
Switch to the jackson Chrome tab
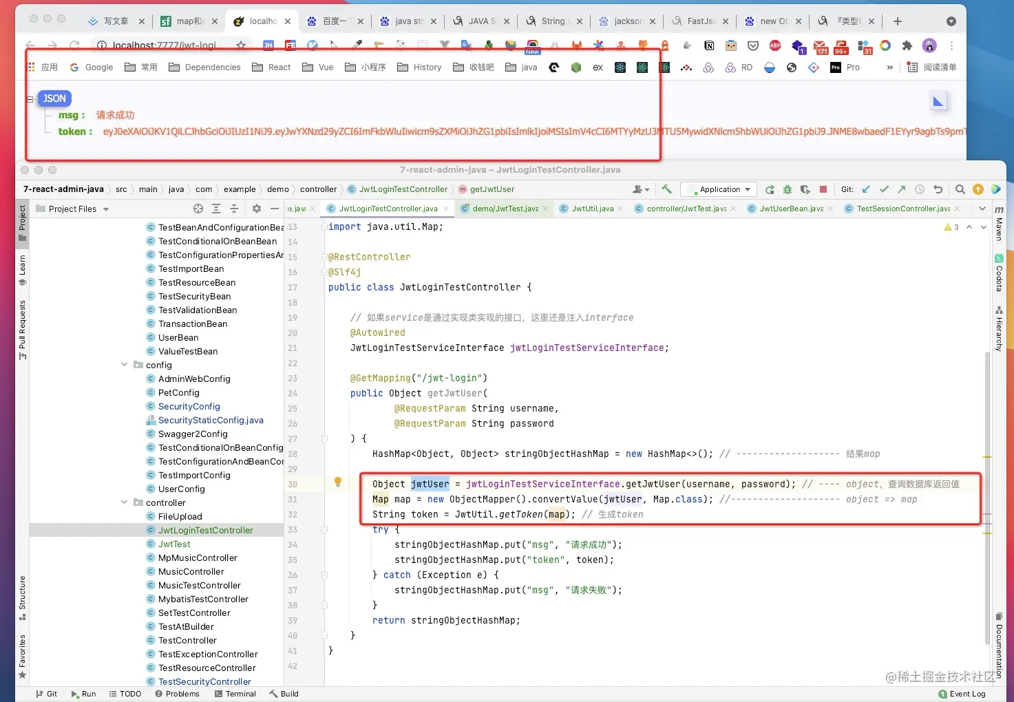[x=627, y=21]
